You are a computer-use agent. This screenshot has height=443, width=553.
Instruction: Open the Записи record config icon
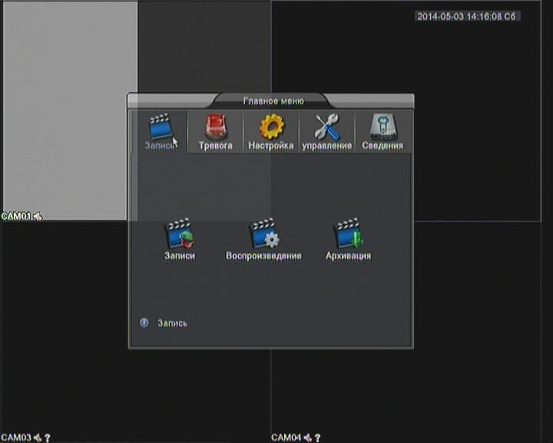coord(180,239)
